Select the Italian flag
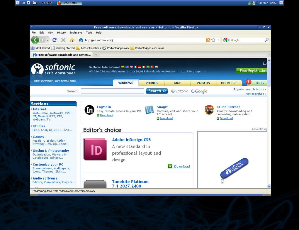299x230 pixels. point(144,67)
